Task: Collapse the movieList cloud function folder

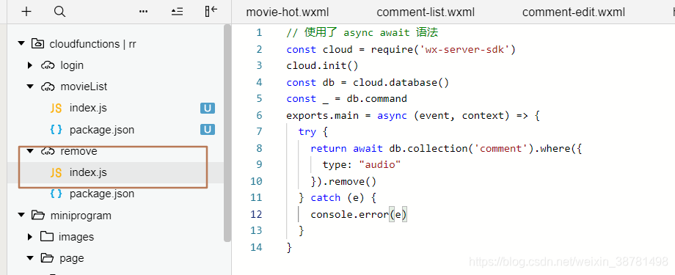Action: 29,87
